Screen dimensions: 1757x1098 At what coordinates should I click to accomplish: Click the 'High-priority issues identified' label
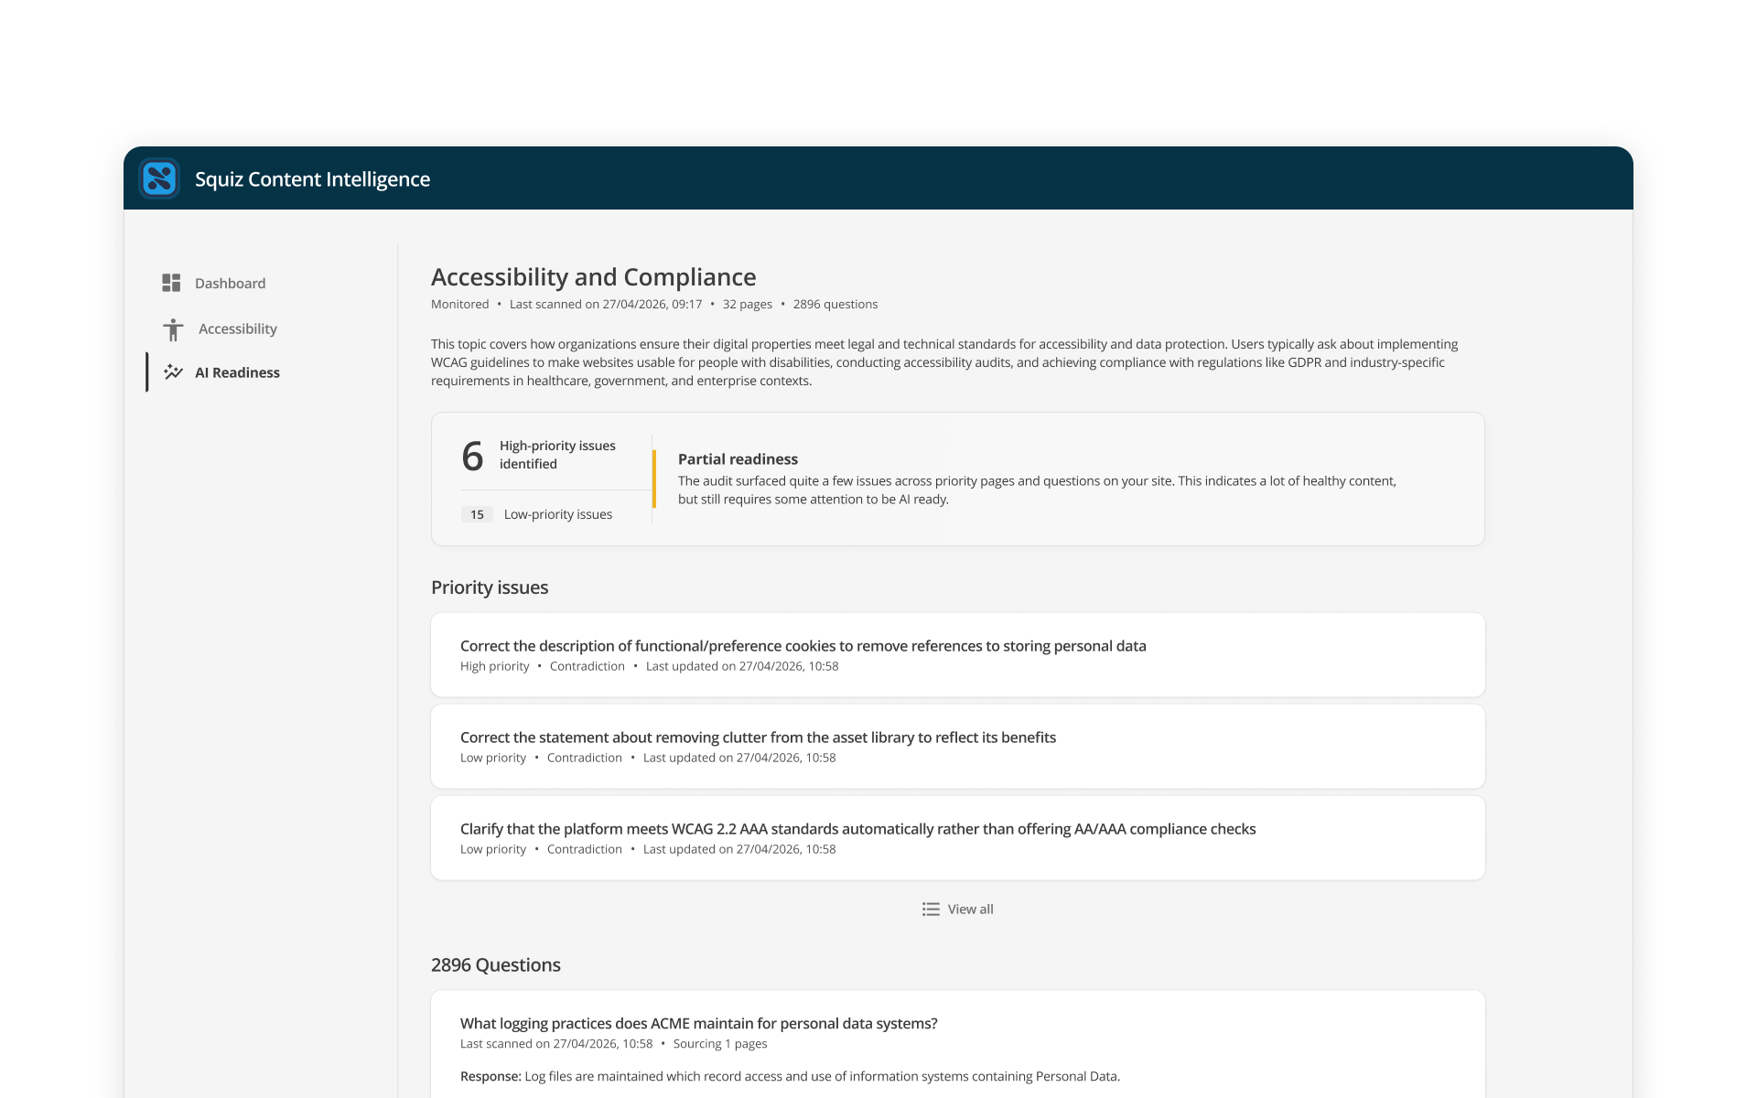tap(557, 455)
